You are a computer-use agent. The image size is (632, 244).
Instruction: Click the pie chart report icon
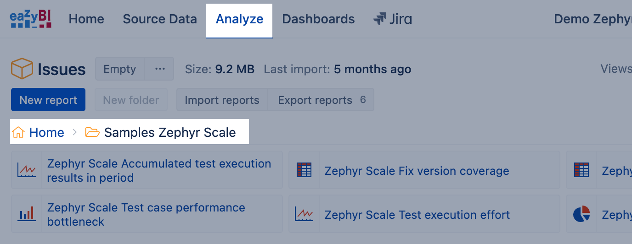click(x=581, y=214)
